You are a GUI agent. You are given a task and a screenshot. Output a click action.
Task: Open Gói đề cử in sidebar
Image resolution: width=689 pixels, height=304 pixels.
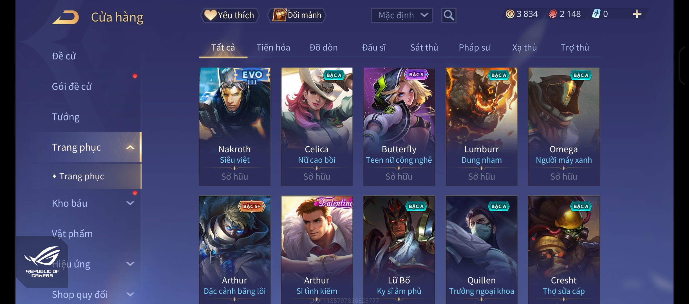71,86
